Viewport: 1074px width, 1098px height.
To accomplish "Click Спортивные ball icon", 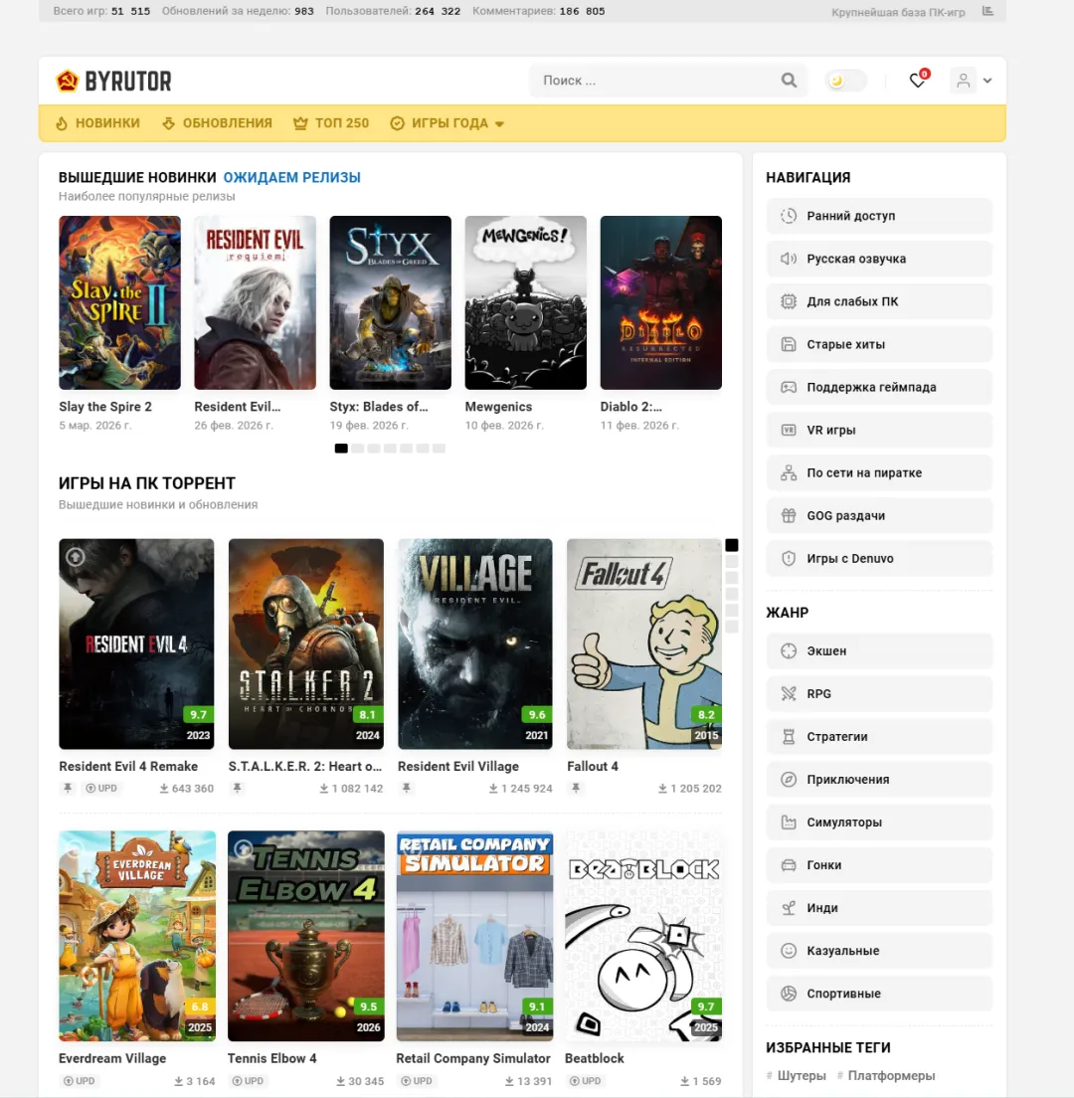I will (x=789, y=993).
